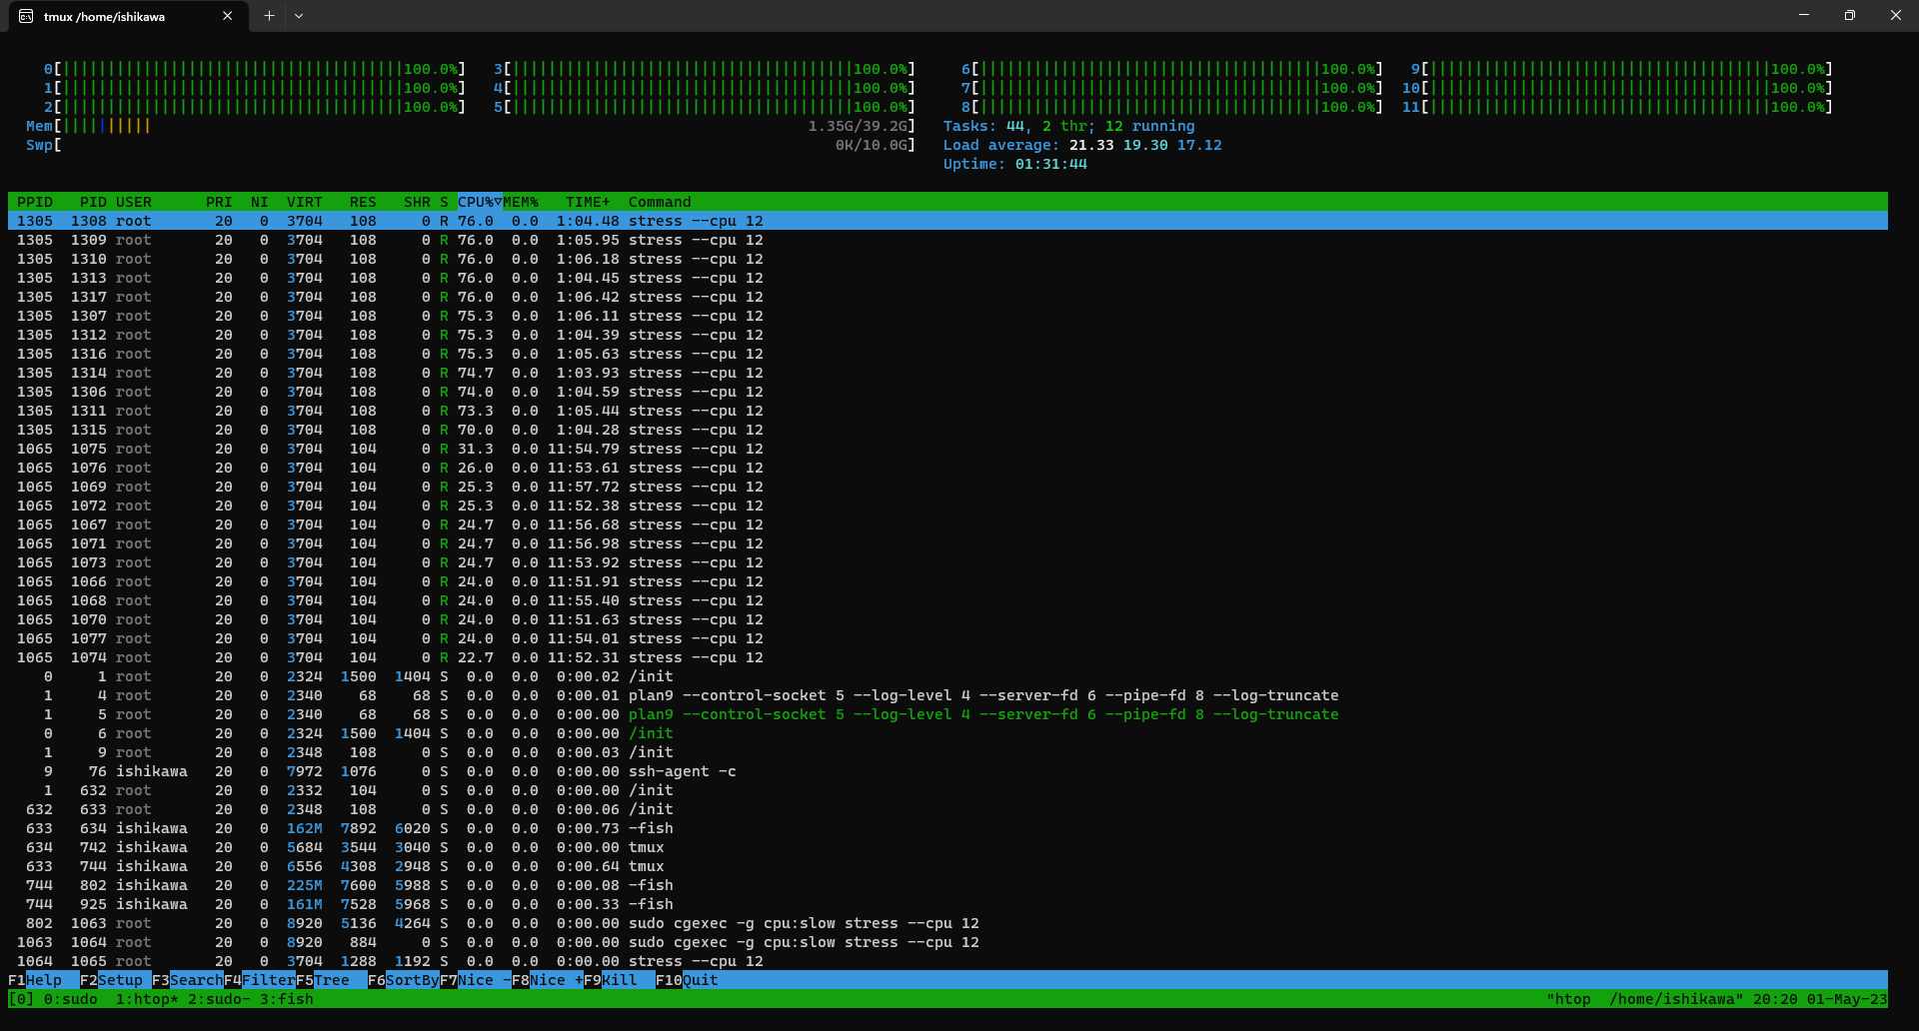The height and width of the screenshot is (1031, 1919).
Task: Select the tmux /home/ishikawa tab
Action: 128,16
